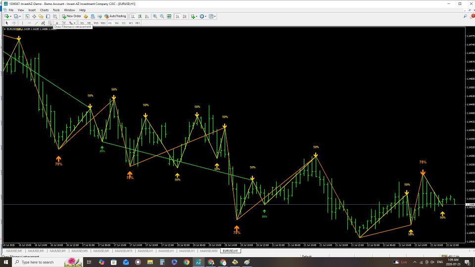The height and width of the screenshot is (267, 475).
Task: Open the Periods clock icon
Action: coord(201,16)
